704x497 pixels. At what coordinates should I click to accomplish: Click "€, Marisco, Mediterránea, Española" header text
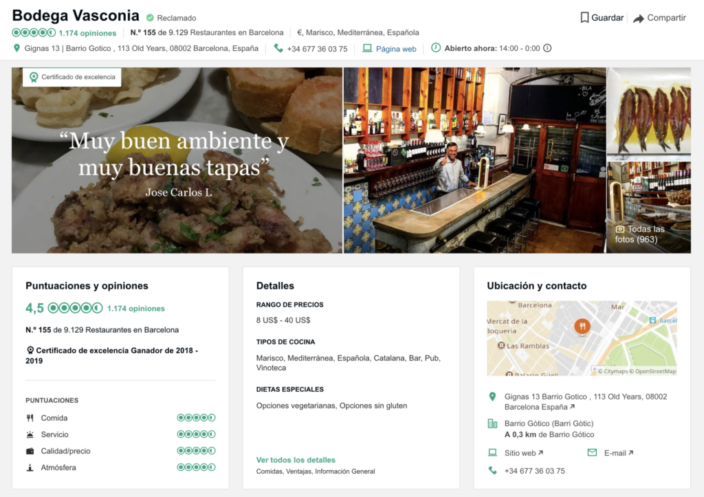click(357, 32)
